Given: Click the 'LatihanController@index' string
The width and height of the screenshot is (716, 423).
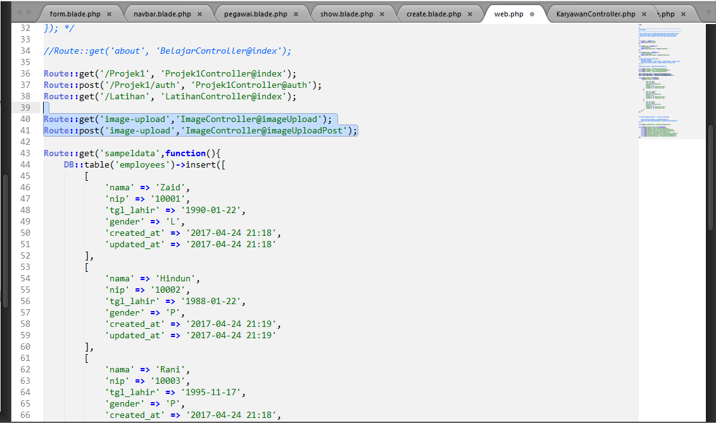Looking at the screenshot, I should [x=223, y=96].
